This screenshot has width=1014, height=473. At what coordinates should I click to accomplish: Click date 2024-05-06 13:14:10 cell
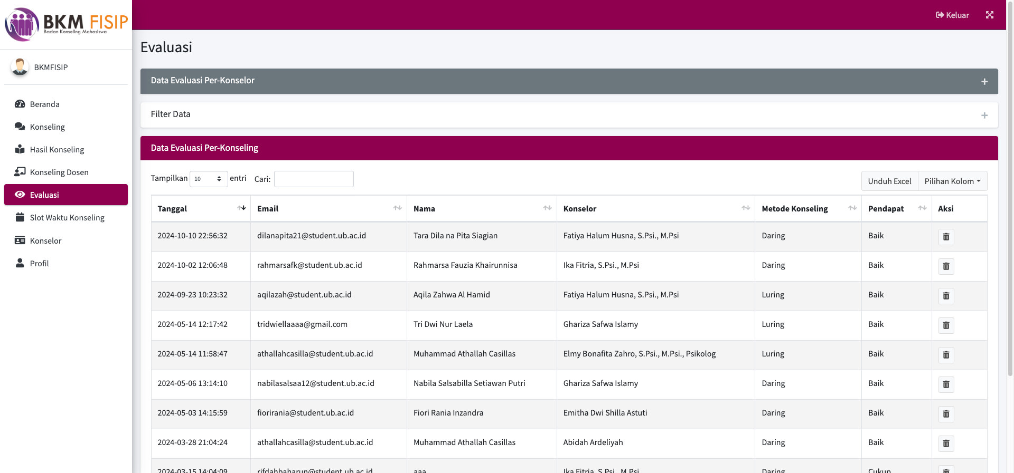pos(201,383)
